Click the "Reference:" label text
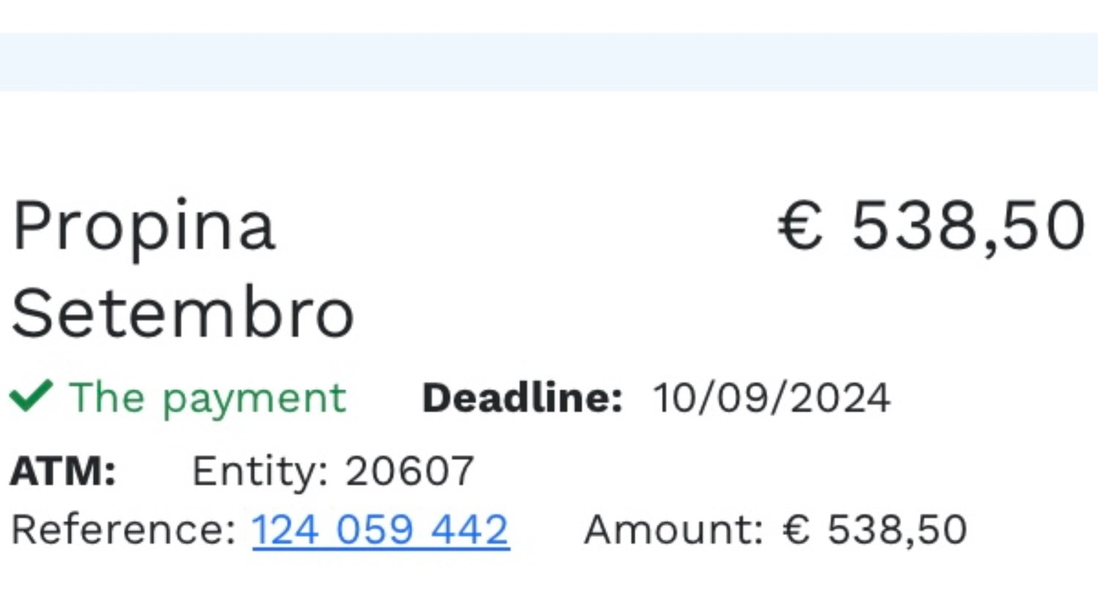 [x=123, y=529]
